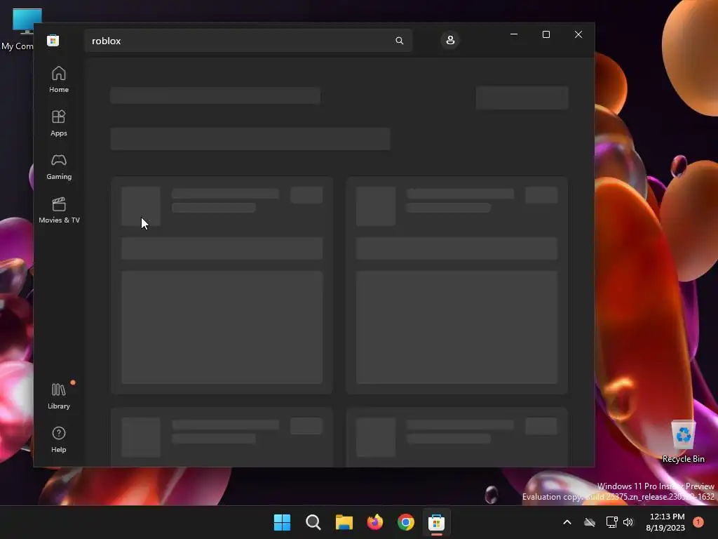718x539 pixels.
Task: Expand the hidden system tray icons chevron
Action: coord(567,522)
